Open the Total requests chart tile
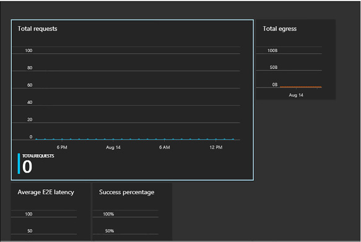 [133, 100]
